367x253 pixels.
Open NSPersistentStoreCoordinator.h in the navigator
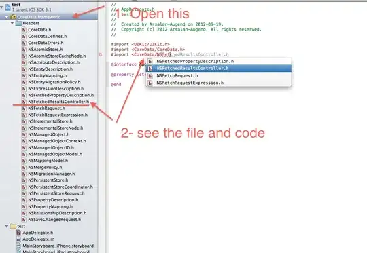pyautogui.click(x=60, y=187)
